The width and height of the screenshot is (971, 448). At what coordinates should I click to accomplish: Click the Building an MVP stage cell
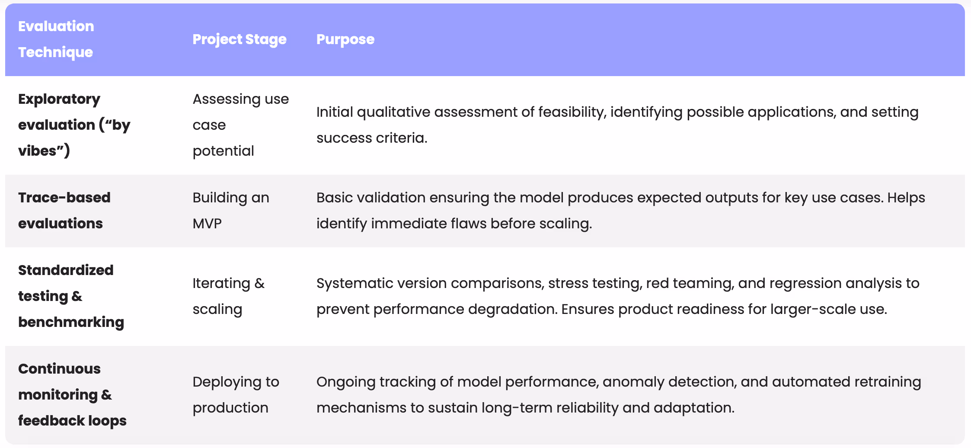click(x=231, y=211)
